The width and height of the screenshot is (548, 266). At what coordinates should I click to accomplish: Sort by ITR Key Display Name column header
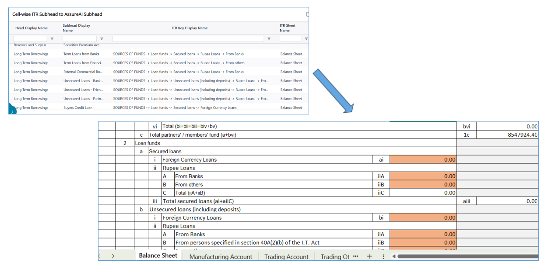click(x=190, y=28)
